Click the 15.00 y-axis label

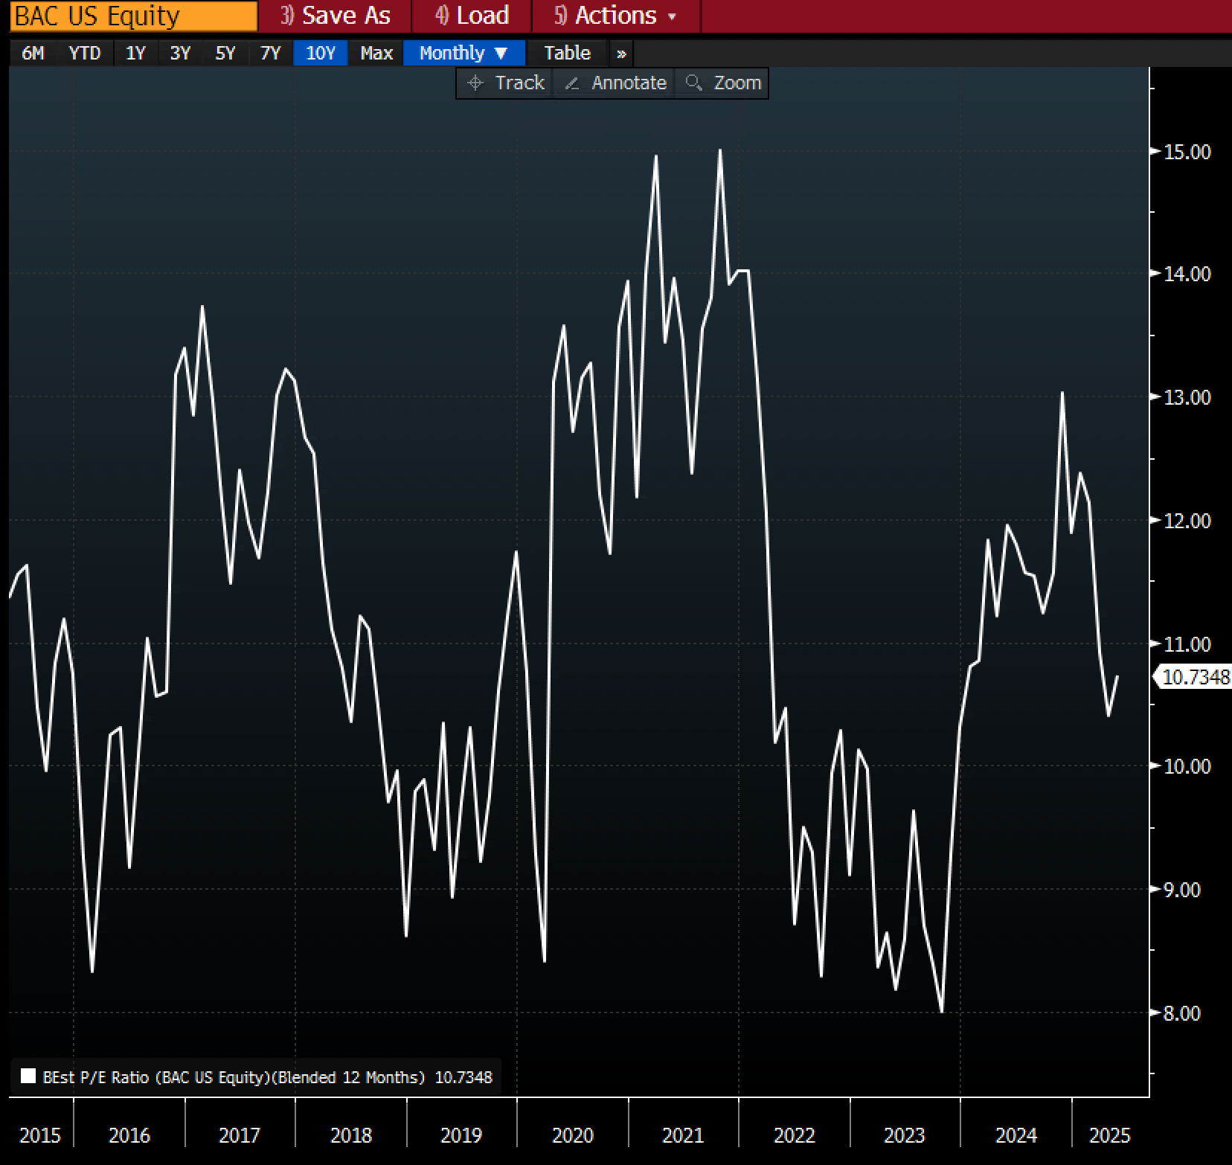(1187, 152)
